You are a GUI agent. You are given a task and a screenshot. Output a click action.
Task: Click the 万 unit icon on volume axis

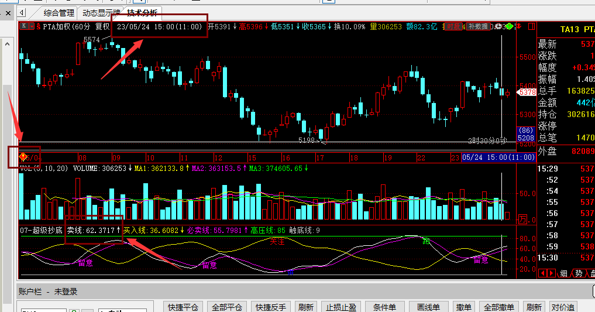click(x=523, y=220)
